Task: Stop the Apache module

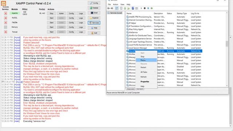Action: (x=52, y=13)
